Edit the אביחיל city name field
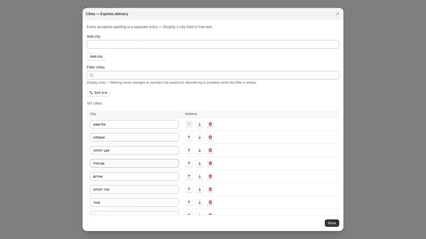 (x=134, y=164)
